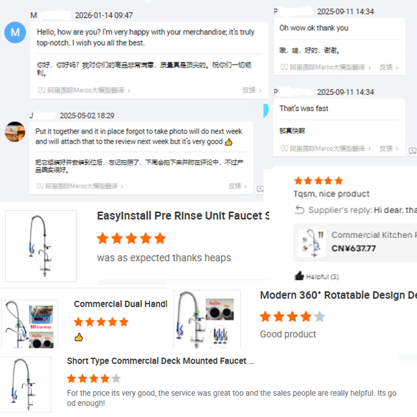The height and width of the screenshot is (417, 417).
Task: Click the CN¥637.77 Commercial Kitchen product card
Action: (355, 243)
